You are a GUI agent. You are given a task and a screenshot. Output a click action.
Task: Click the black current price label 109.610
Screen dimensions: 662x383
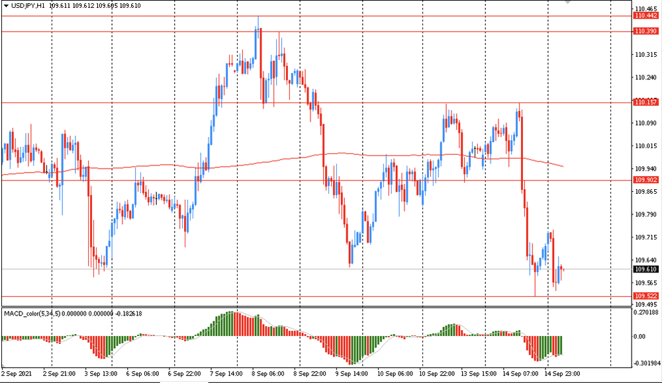(x=645, y=269)
